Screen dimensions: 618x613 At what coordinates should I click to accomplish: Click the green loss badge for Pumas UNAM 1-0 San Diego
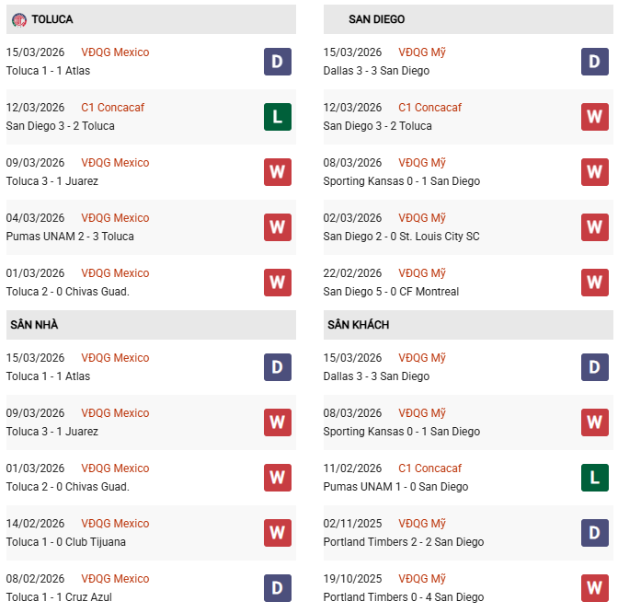595,478
